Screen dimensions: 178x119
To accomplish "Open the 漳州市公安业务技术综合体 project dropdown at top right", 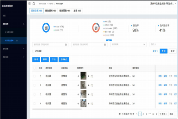I will coord(163,4).
